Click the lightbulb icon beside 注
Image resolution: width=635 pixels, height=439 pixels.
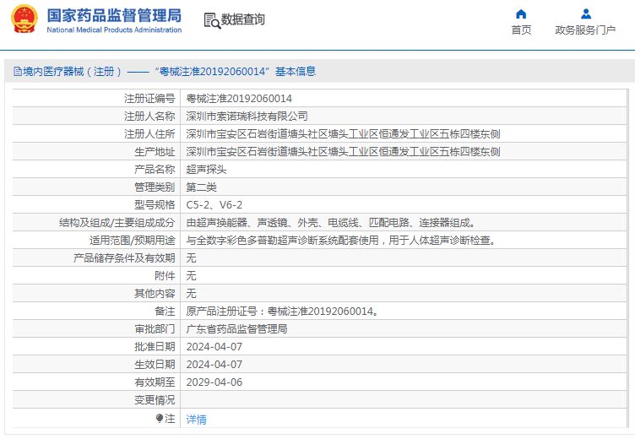(x=160, y=419)
